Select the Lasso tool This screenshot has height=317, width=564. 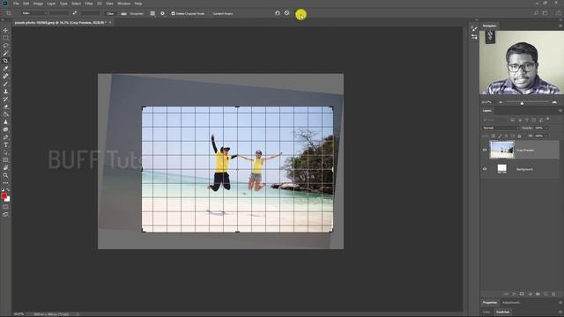point(5,46)
